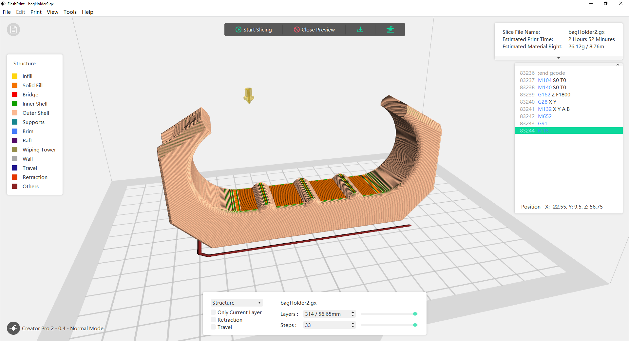Toggle the Retraction display checkbox
The width and height of the screenshot is (629, 341).
point(213,320)
